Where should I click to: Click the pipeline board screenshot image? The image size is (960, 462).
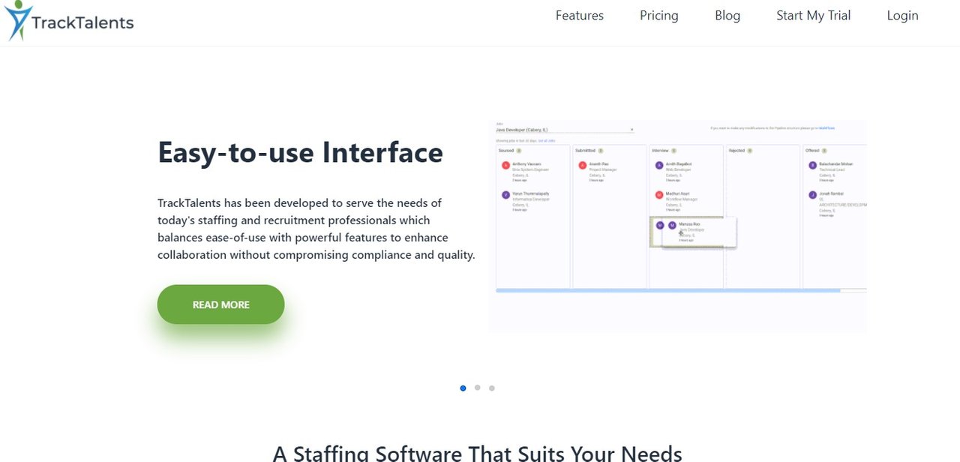click(x=677, y=225)
